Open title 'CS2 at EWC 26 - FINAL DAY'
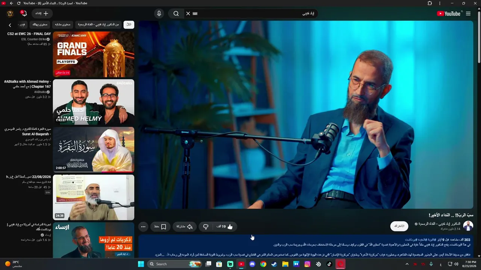The height and width of the screenshot is (270, 481). tap(29, 34)
